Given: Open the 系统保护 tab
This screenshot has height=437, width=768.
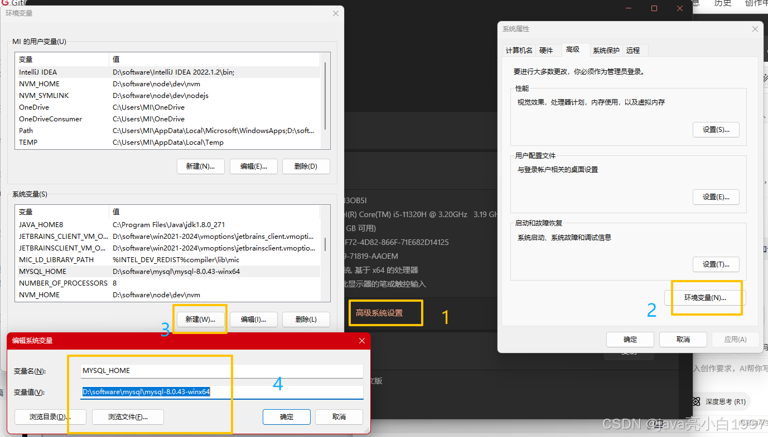Looking at the screenshot, I should click(606, 50).
